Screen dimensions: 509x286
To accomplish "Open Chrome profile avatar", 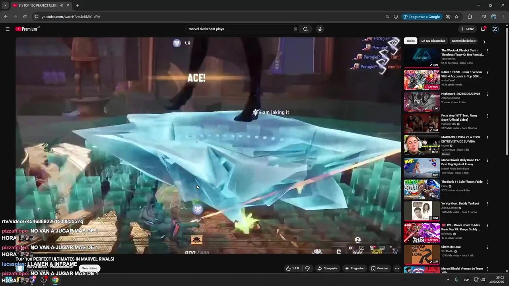I will 493,17.
